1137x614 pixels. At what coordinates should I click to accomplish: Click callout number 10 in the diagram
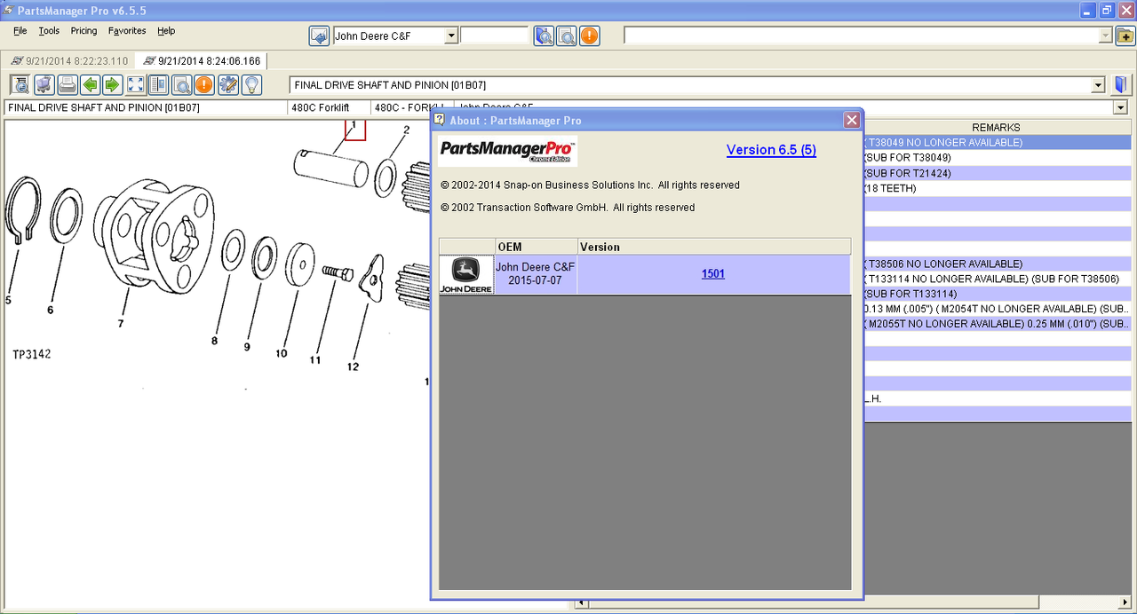pyautogui.click(x=281, y=353)
